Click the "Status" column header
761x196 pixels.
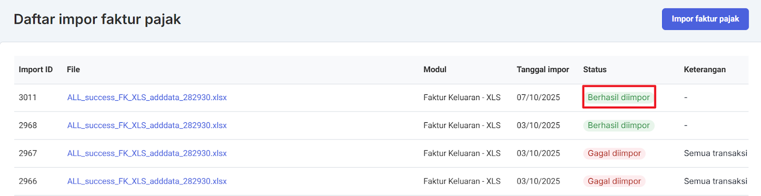pos(595,69)
